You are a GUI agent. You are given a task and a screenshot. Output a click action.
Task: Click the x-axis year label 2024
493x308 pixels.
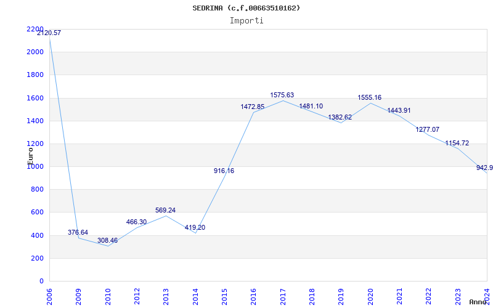(487, 297)
